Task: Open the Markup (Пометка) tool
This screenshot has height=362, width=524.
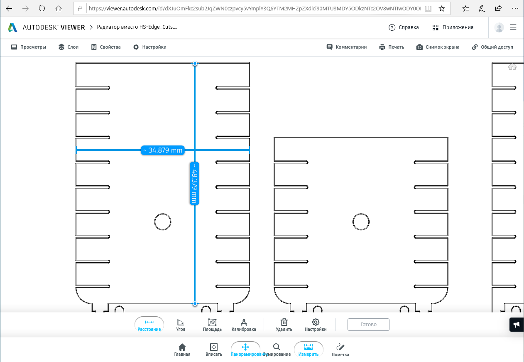Action: pos(340,350)
